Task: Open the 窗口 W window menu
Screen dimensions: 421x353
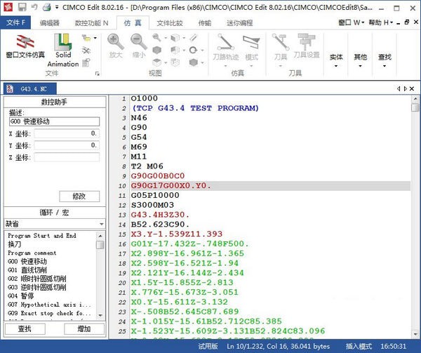Action: pos(349,22)
